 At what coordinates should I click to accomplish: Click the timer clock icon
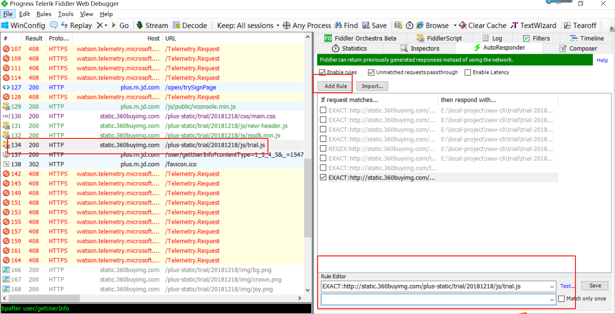(x=409, y=25)
